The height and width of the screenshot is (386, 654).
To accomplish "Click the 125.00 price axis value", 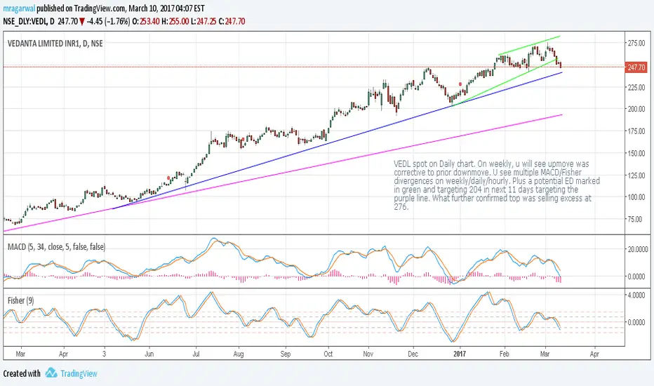I will tap(636, 175).
